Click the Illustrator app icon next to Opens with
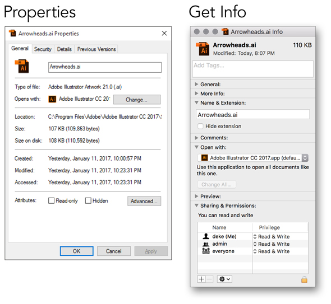The width and height of the screenshot is (331, 304). [52, 99]
